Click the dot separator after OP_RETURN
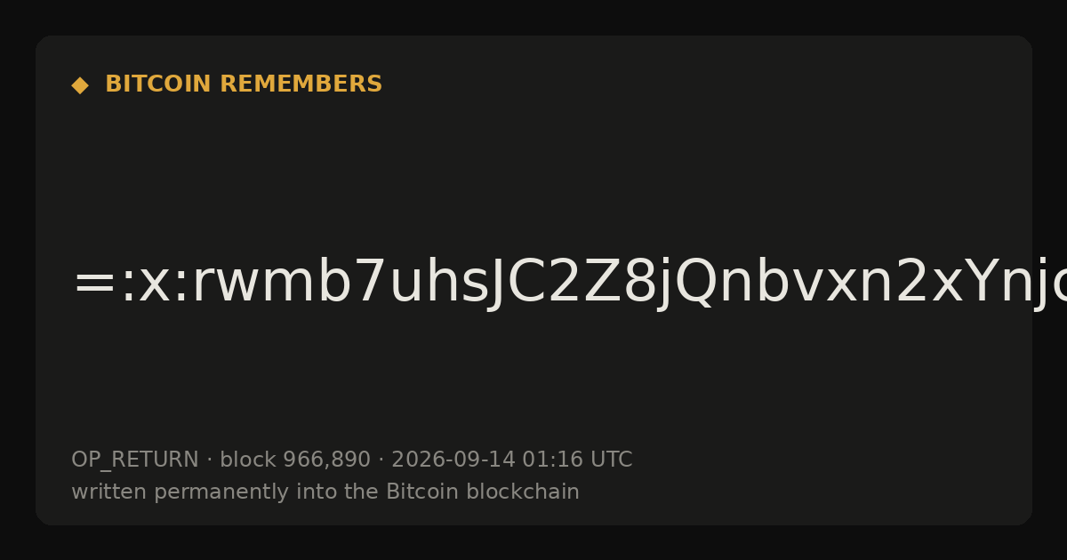1067x560 pixels. tap(209, 460)
